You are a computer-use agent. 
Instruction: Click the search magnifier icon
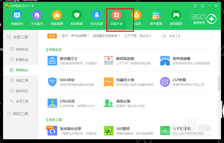pyautogui.click(x=164, y=36)
